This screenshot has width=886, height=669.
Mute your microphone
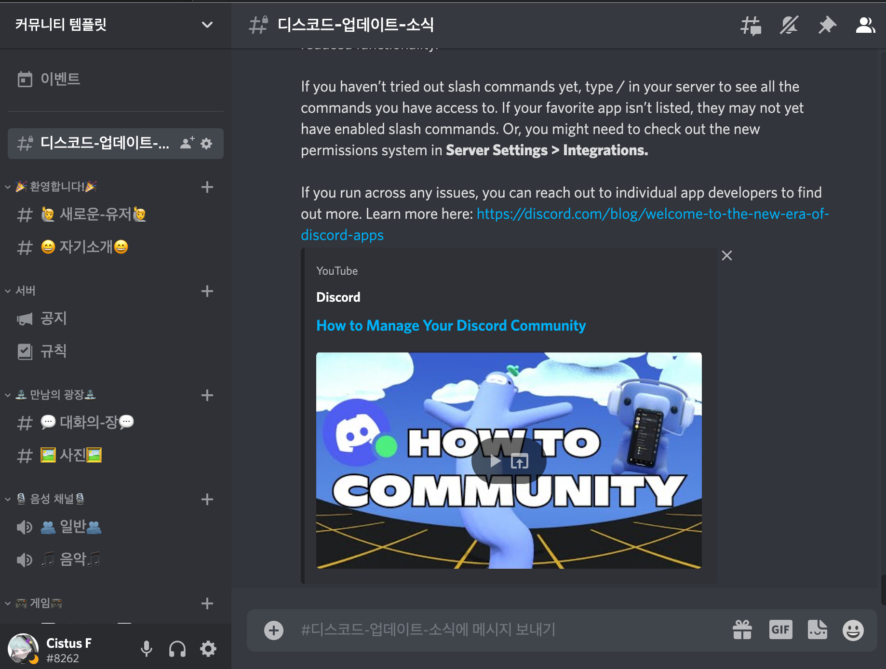[147, 649]
